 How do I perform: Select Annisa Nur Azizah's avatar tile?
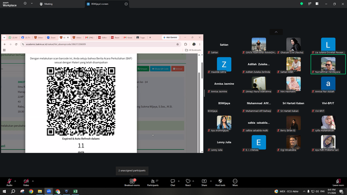(328, 84)
